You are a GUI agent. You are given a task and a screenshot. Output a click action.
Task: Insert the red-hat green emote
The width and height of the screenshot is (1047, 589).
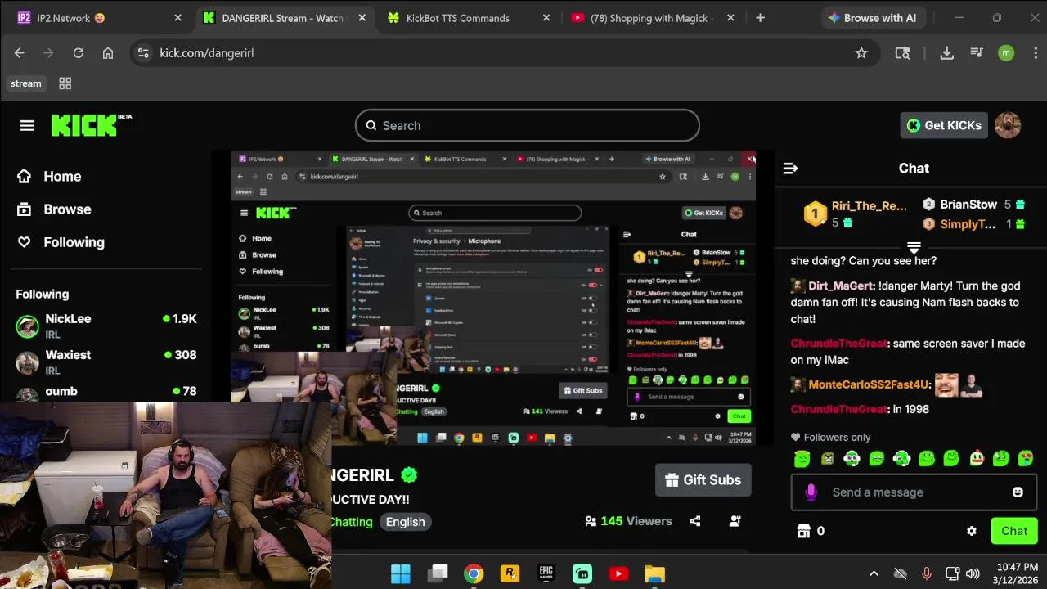click(x=977, y=459)
